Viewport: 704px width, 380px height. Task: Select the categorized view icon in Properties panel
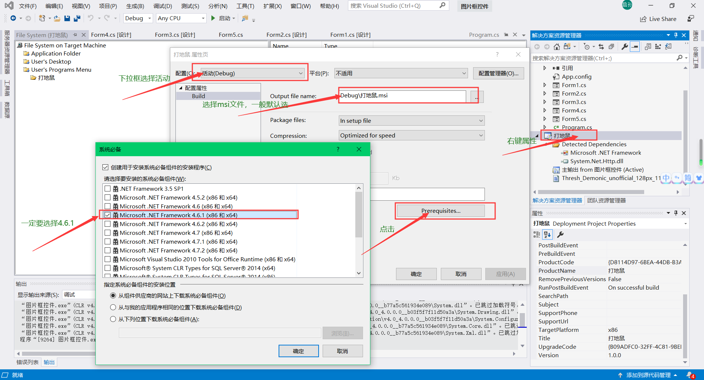(x=536, y=234)
